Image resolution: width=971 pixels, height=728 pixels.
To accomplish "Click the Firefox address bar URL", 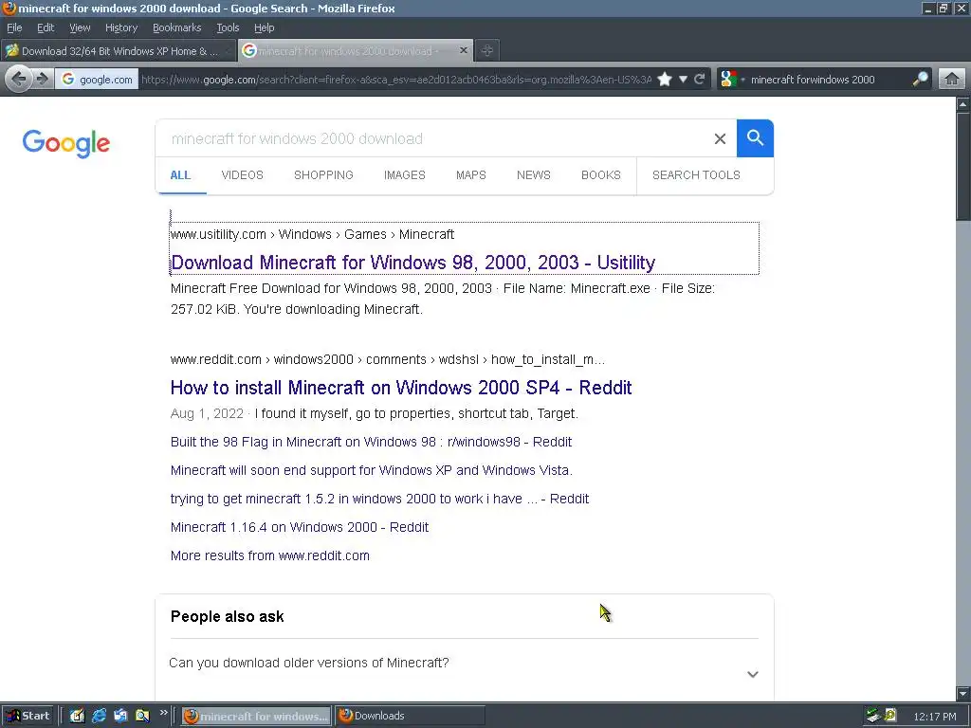I will [x=396, y=80].
